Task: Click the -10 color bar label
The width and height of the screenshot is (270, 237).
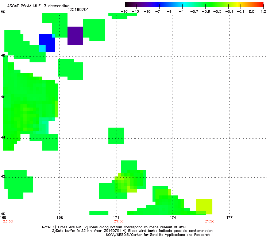Action: 147,12
